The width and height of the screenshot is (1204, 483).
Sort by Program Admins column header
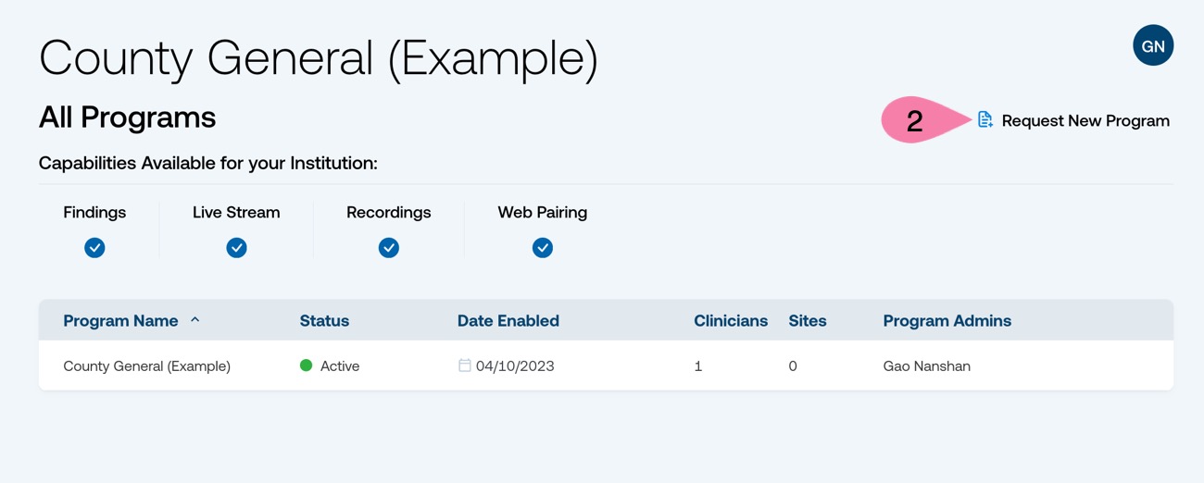tap(947, 321)
